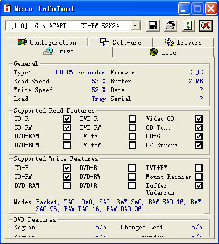
Task: Click the Nero InfoTool title bar icon
Action: click(7, 8)
